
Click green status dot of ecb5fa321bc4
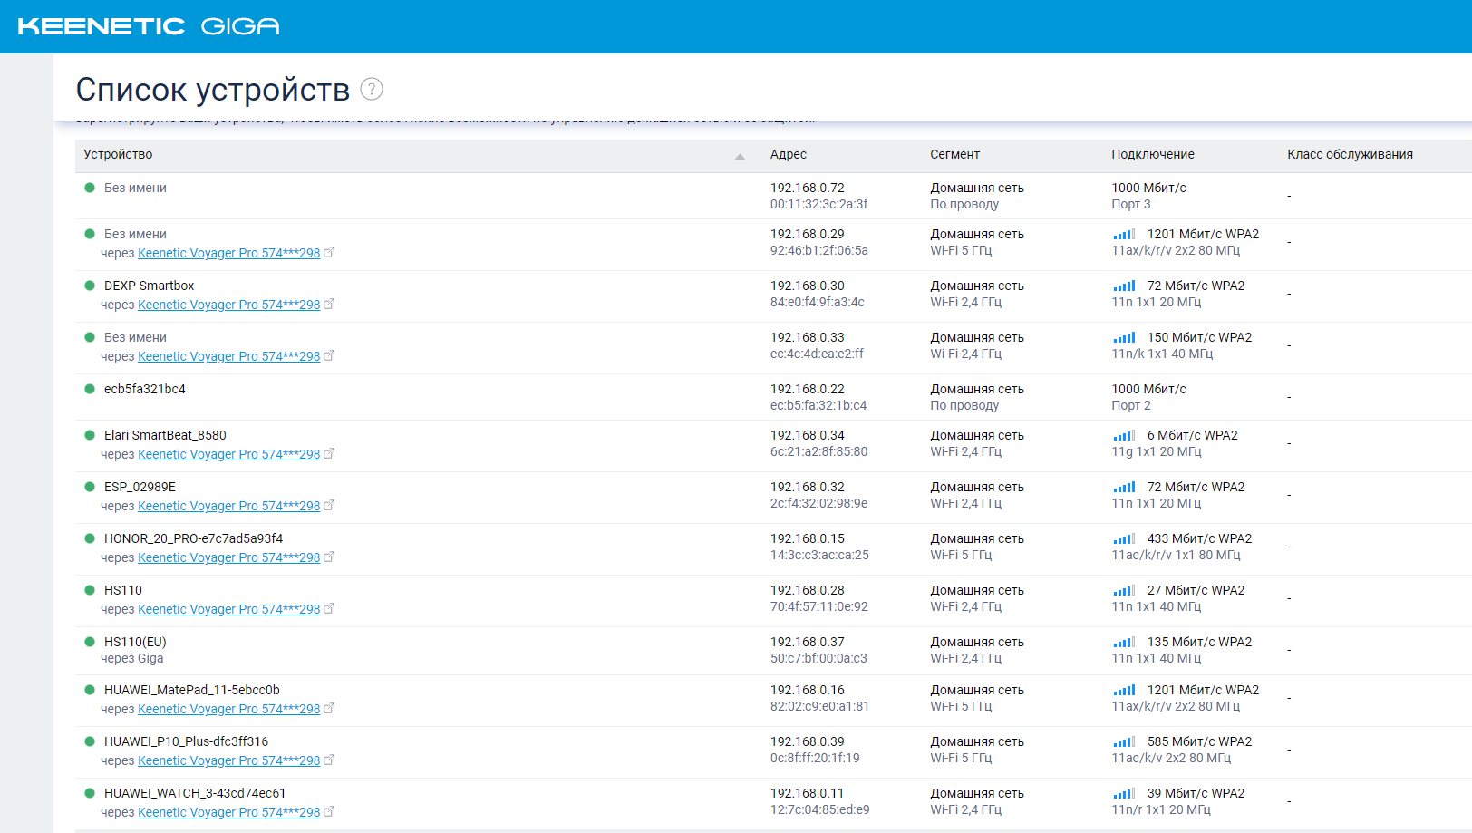90,389
